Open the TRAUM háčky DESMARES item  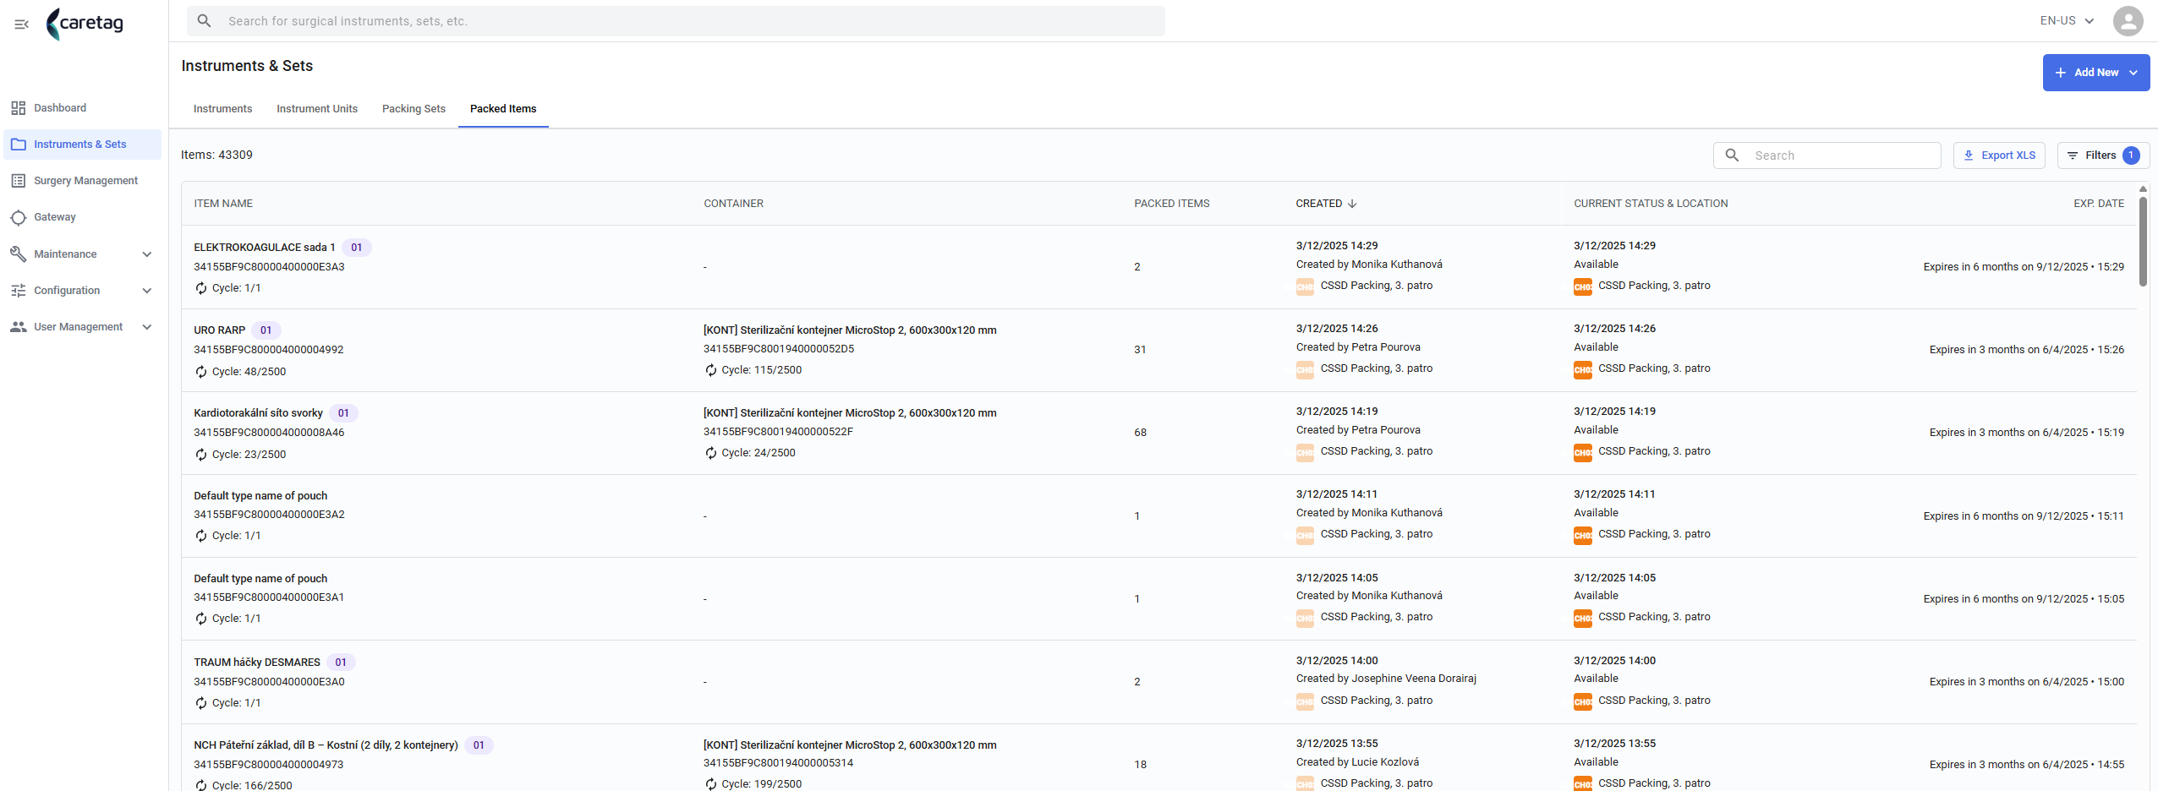pyautogui.click(x=257, y=663)
